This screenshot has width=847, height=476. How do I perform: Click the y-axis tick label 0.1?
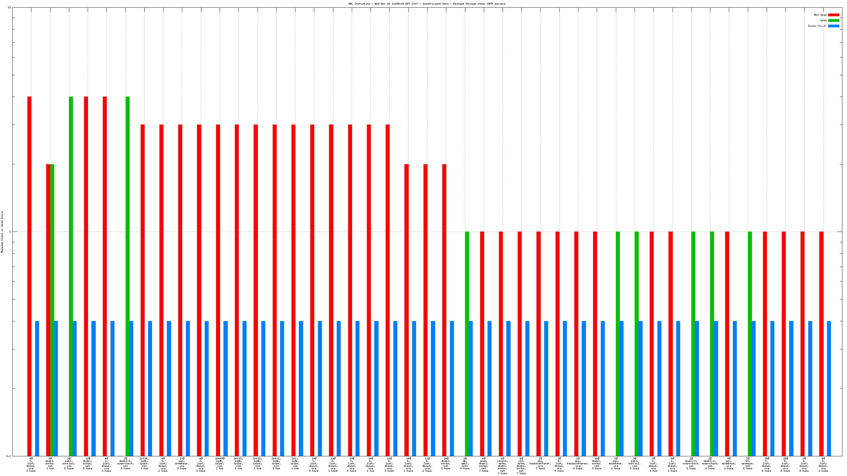[x=8, y=456]
